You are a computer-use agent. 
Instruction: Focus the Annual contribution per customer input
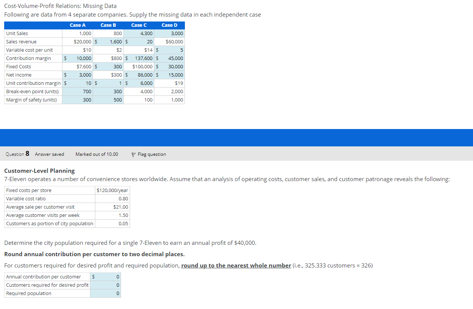(108, 277)
